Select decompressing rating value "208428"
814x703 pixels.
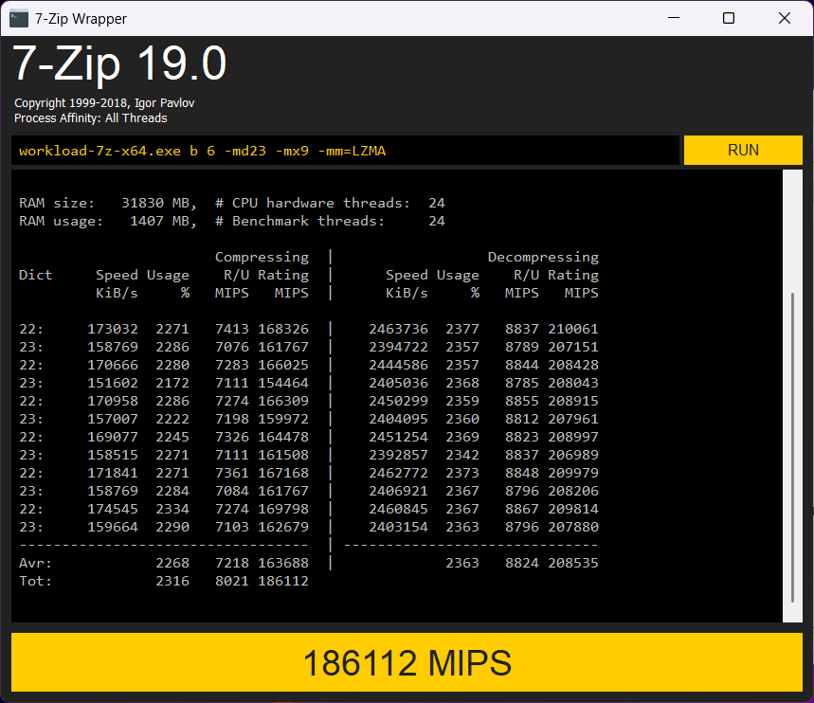573,365
